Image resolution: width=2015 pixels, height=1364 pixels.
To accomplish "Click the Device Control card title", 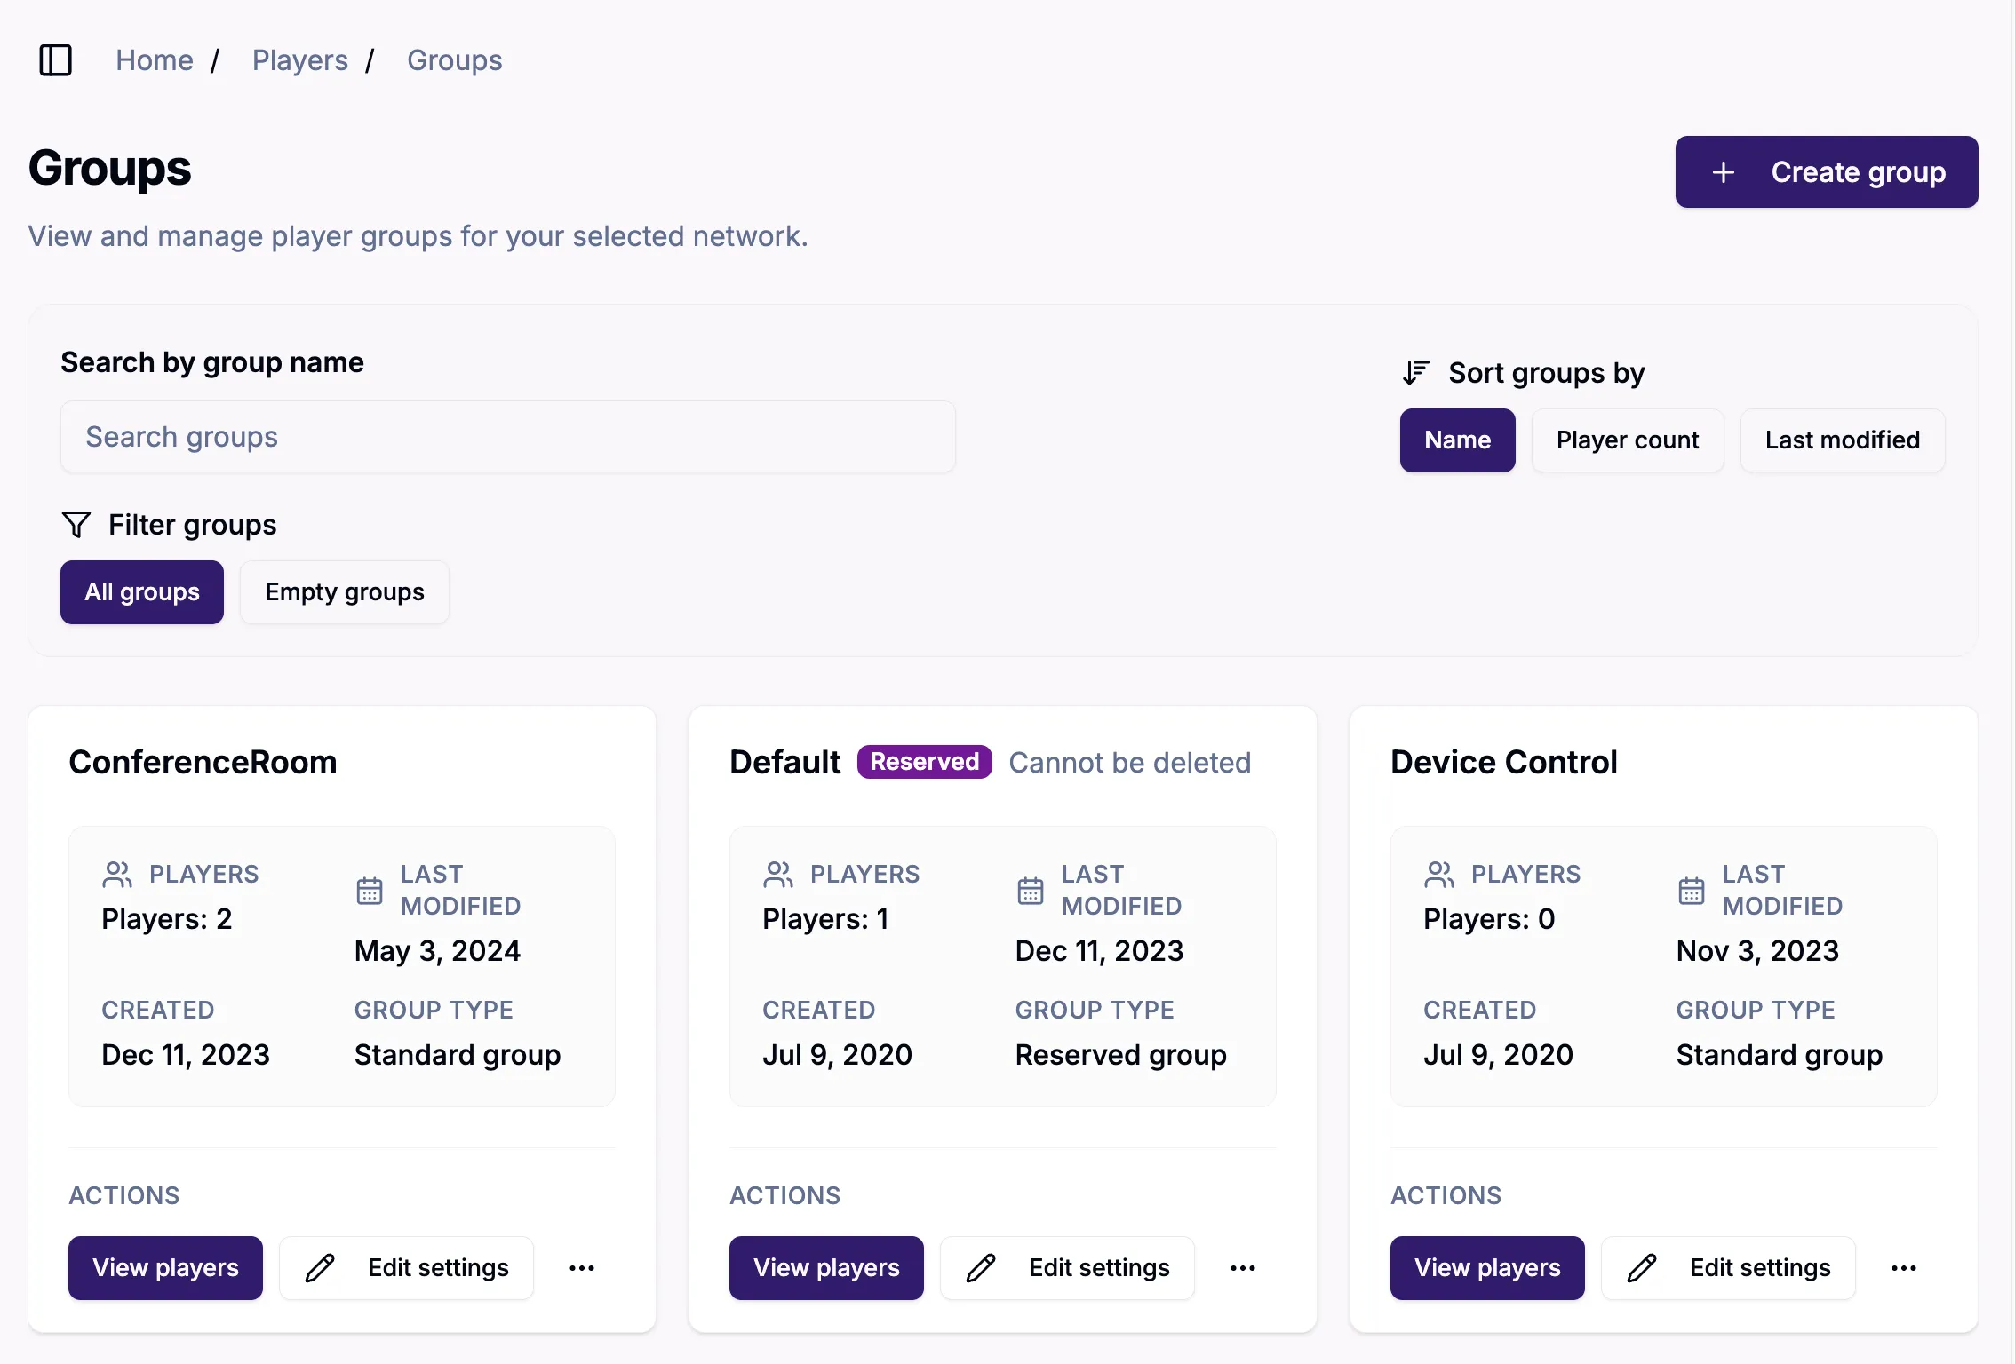I will click(1504, 762).
